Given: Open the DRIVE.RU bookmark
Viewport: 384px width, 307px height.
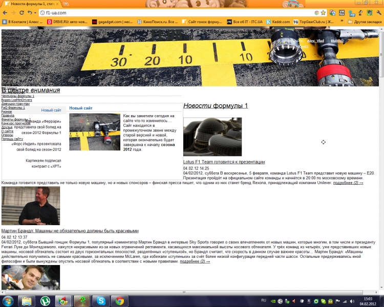Looking at the screenshot, I should [67, 22].
